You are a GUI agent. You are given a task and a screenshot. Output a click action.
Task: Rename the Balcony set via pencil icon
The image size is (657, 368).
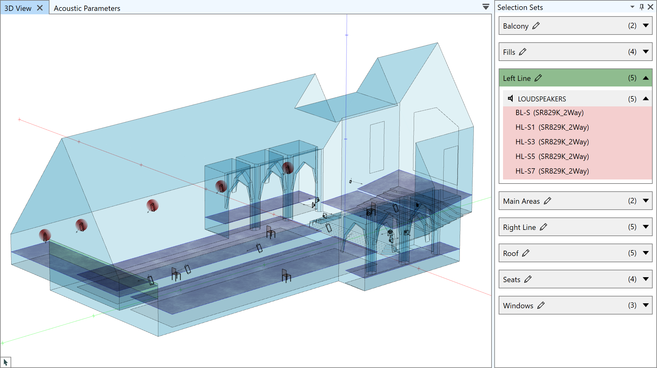click(x=536, y=26)
